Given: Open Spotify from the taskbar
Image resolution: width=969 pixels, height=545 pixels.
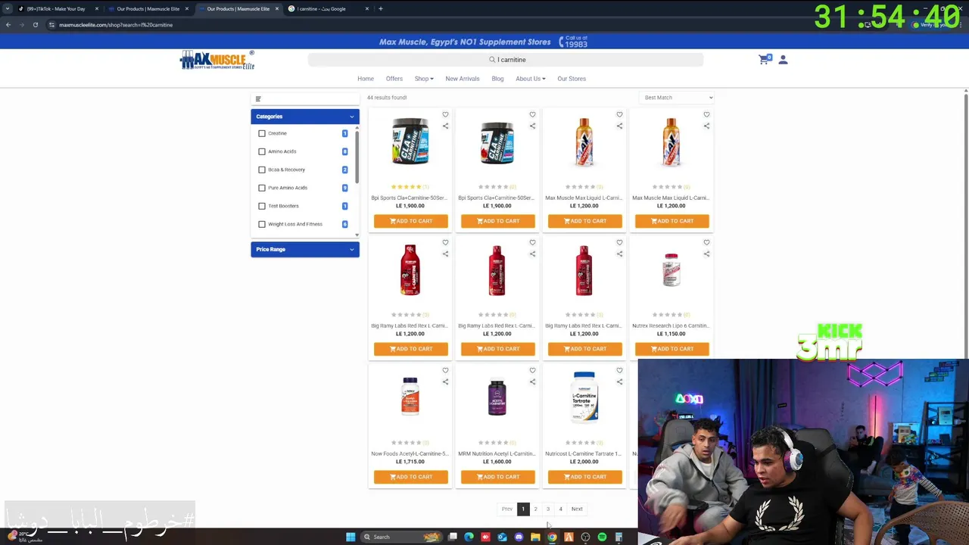Looking at the screenshot, I should coord(602,537).
